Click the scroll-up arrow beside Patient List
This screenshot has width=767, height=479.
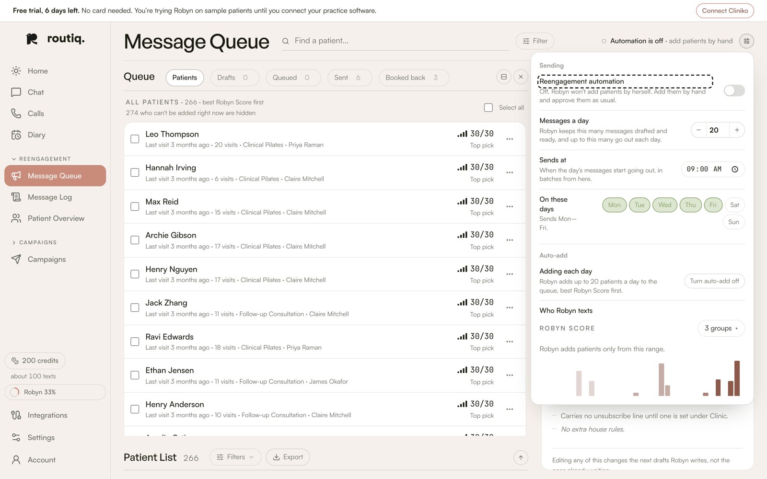(521, 457)
